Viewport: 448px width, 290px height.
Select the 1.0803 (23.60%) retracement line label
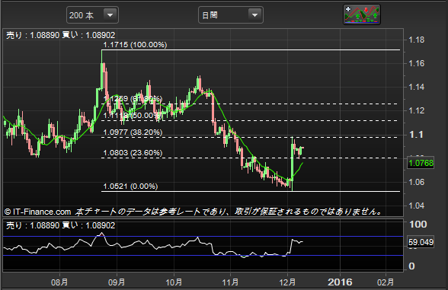(133, 153)
